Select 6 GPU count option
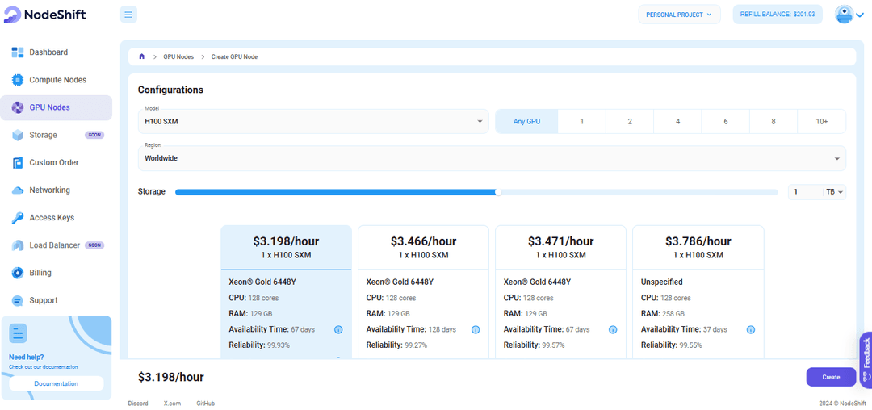 [x=725, y=121]
